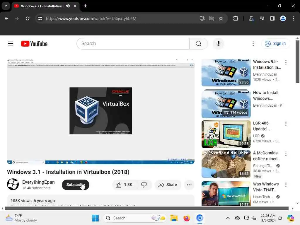Open 'A McDonalds coffee ruined...' title

267,156
